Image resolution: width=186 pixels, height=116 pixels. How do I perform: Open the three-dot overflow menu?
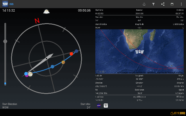tap(181, 4)
